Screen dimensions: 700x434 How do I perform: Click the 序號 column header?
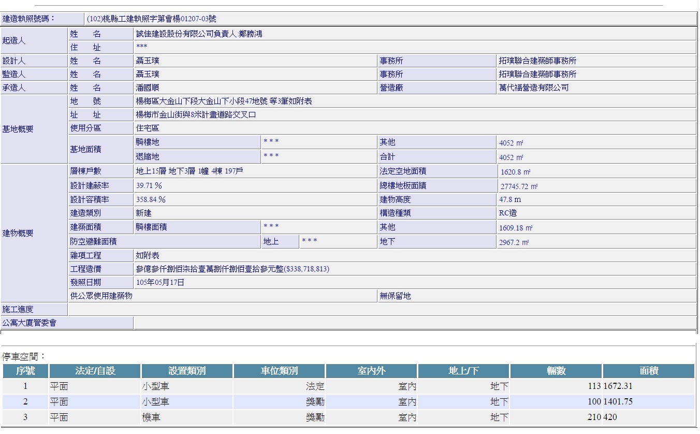pos(25,371)
